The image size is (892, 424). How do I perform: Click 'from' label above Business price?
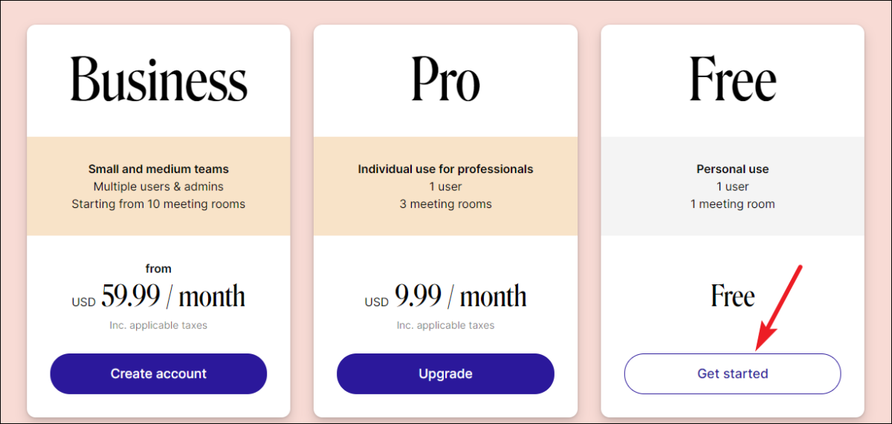(158, 269)
